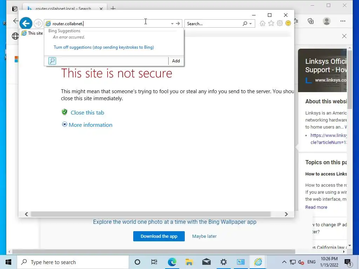Click the smiley feedback icon
359x269 pixels.
[x=288, y=23]
